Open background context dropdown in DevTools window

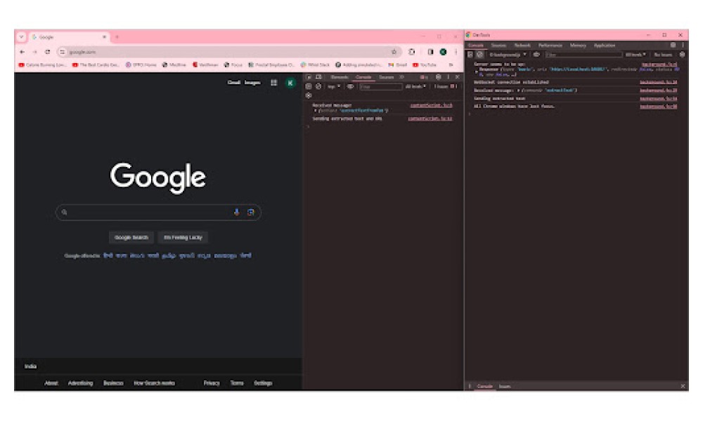point(508,55)
